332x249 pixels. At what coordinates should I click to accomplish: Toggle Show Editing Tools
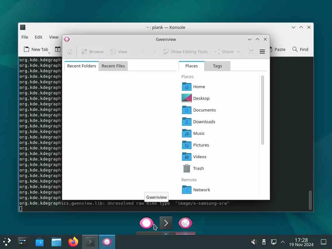coord(185,52)
